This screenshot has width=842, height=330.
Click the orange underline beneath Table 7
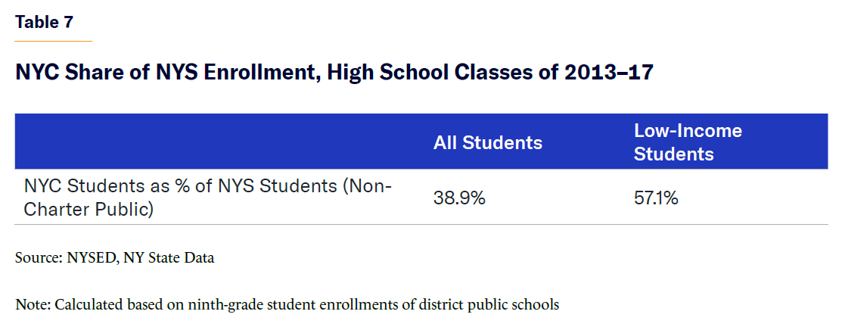53,40
